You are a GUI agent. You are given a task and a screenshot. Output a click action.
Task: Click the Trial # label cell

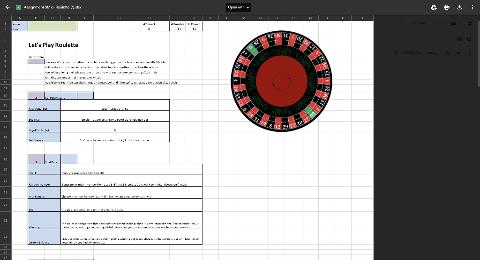click(x=44, y=170)
